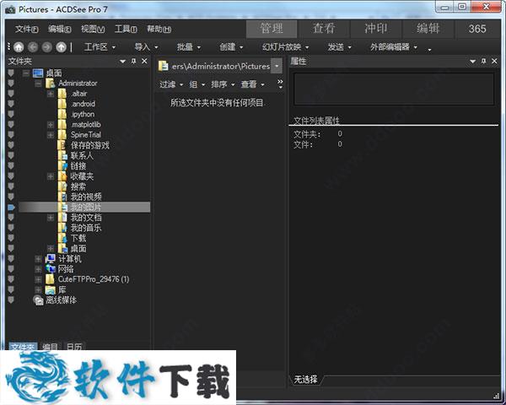Open the 帮助 menu
Image resolution: width=506 pixels, height=405 pixels.
click(x=159, y=29)
